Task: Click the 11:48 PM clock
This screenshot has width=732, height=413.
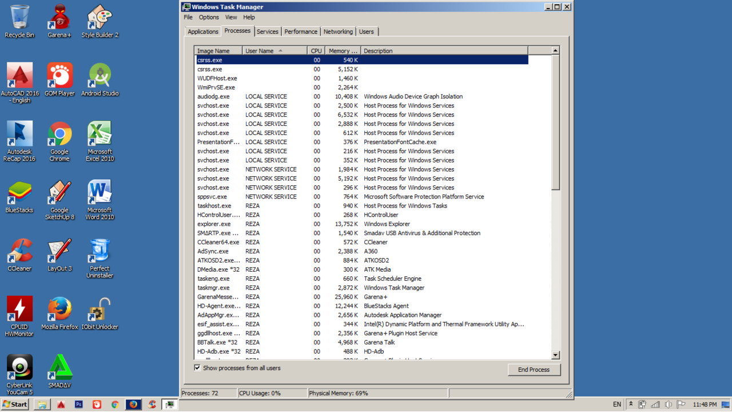Action: coord(705,404)
